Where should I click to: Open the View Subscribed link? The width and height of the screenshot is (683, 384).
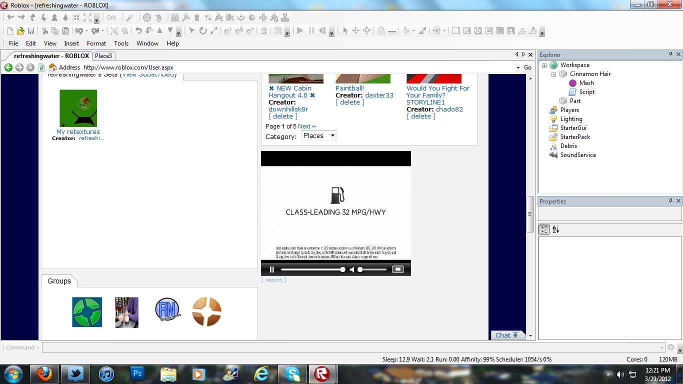click(148, 75)
